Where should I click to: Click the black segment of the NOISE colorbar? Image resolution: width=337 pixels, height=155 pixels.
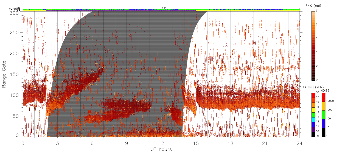(323, 132)
